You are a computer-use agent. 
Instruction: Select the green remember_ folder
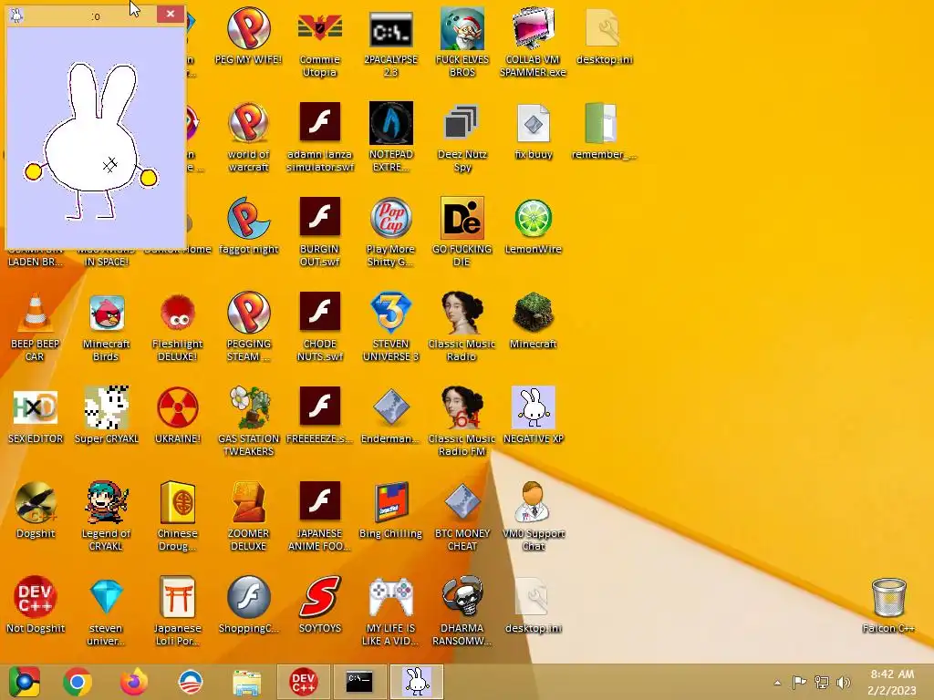(x=600, y=123)
